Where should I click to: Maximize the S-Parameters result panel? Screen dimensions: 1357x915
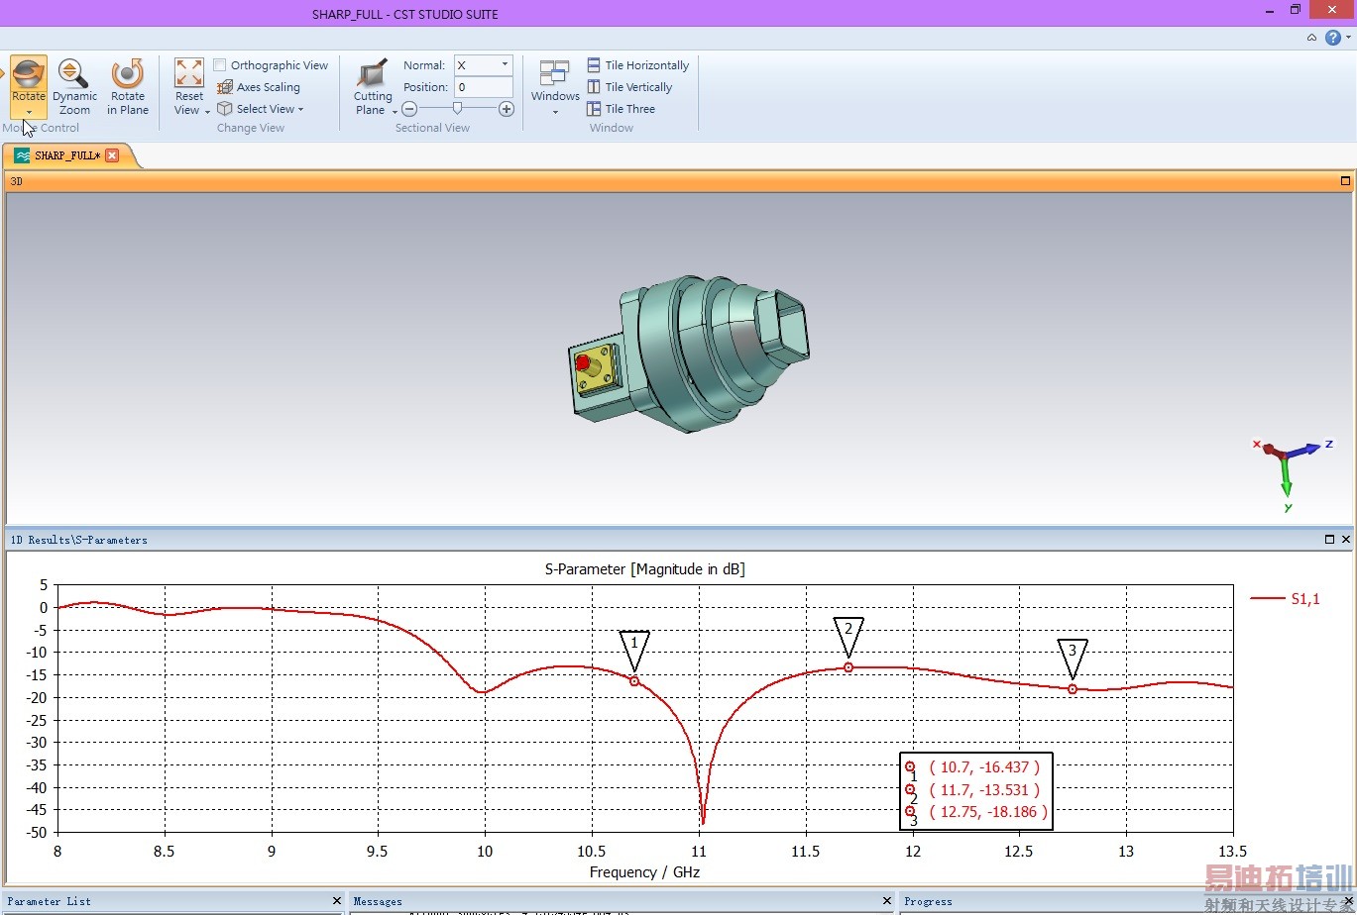coord(1329,540)
